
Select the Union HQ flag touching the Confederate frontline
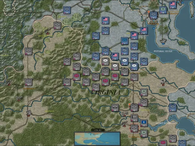click(115, 56)
